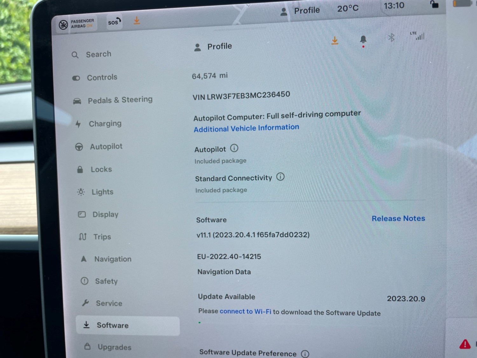
Task: Tap the LTE signal strength indicator
Action: [x=418, y=36]
